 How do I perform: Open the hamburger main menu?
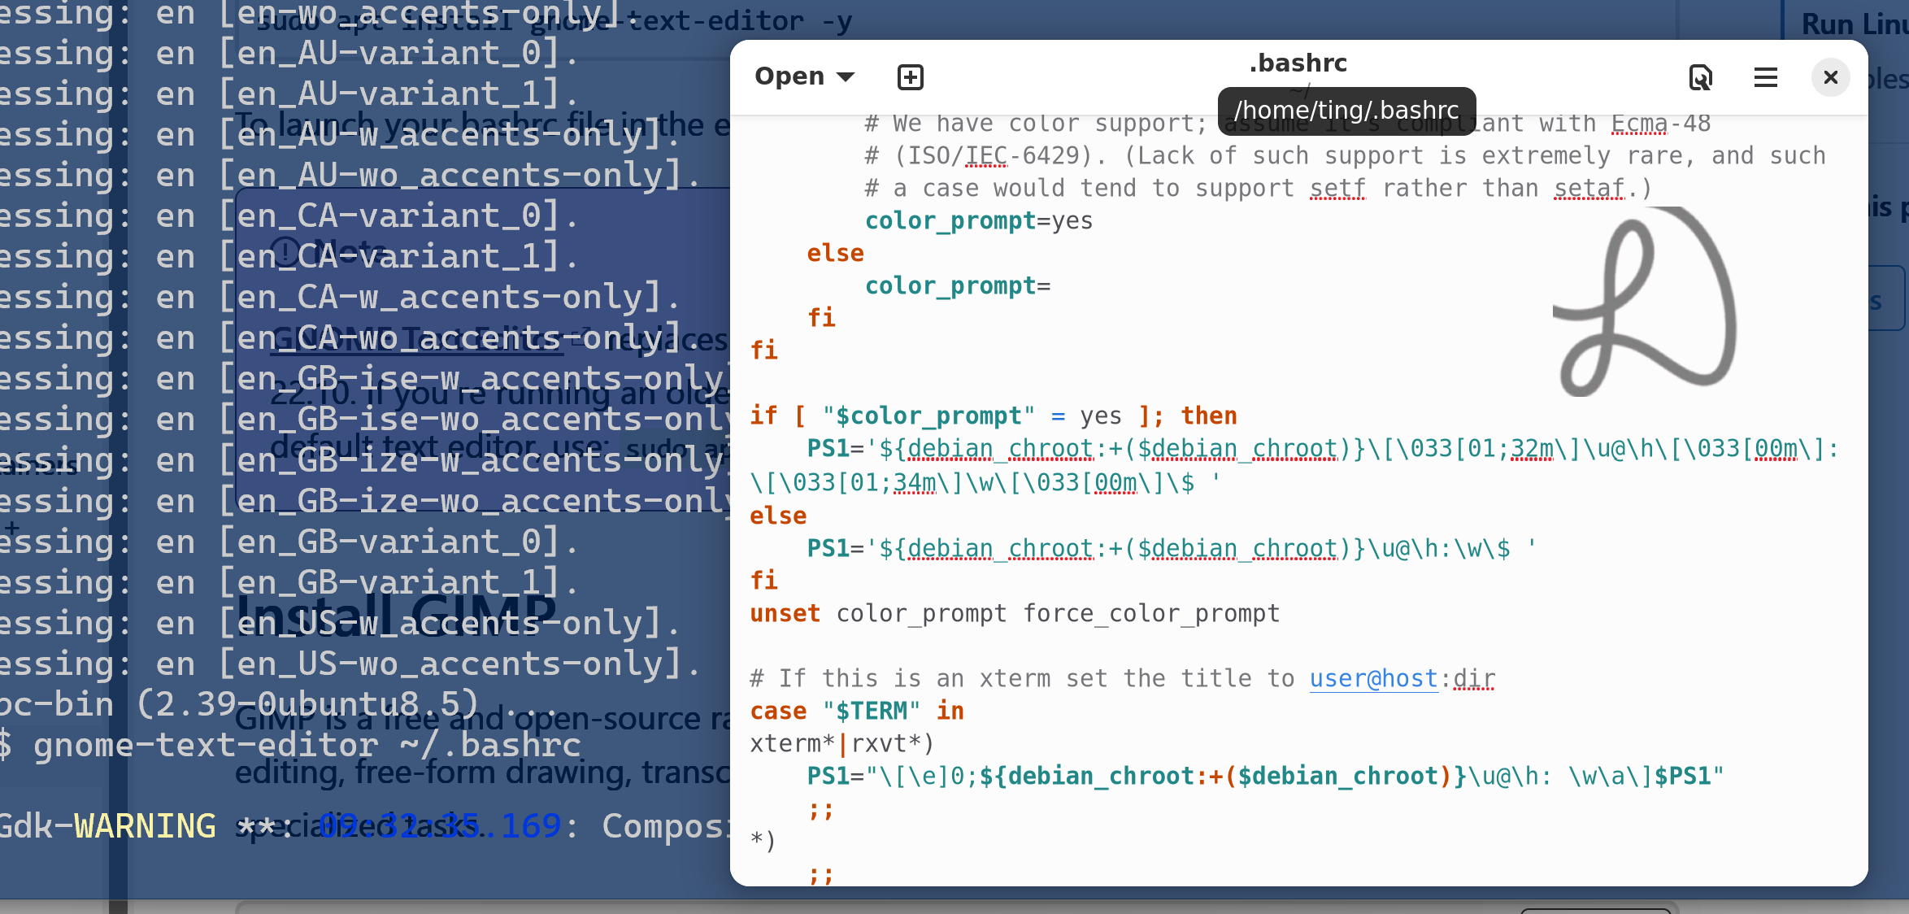[1765, 77]
